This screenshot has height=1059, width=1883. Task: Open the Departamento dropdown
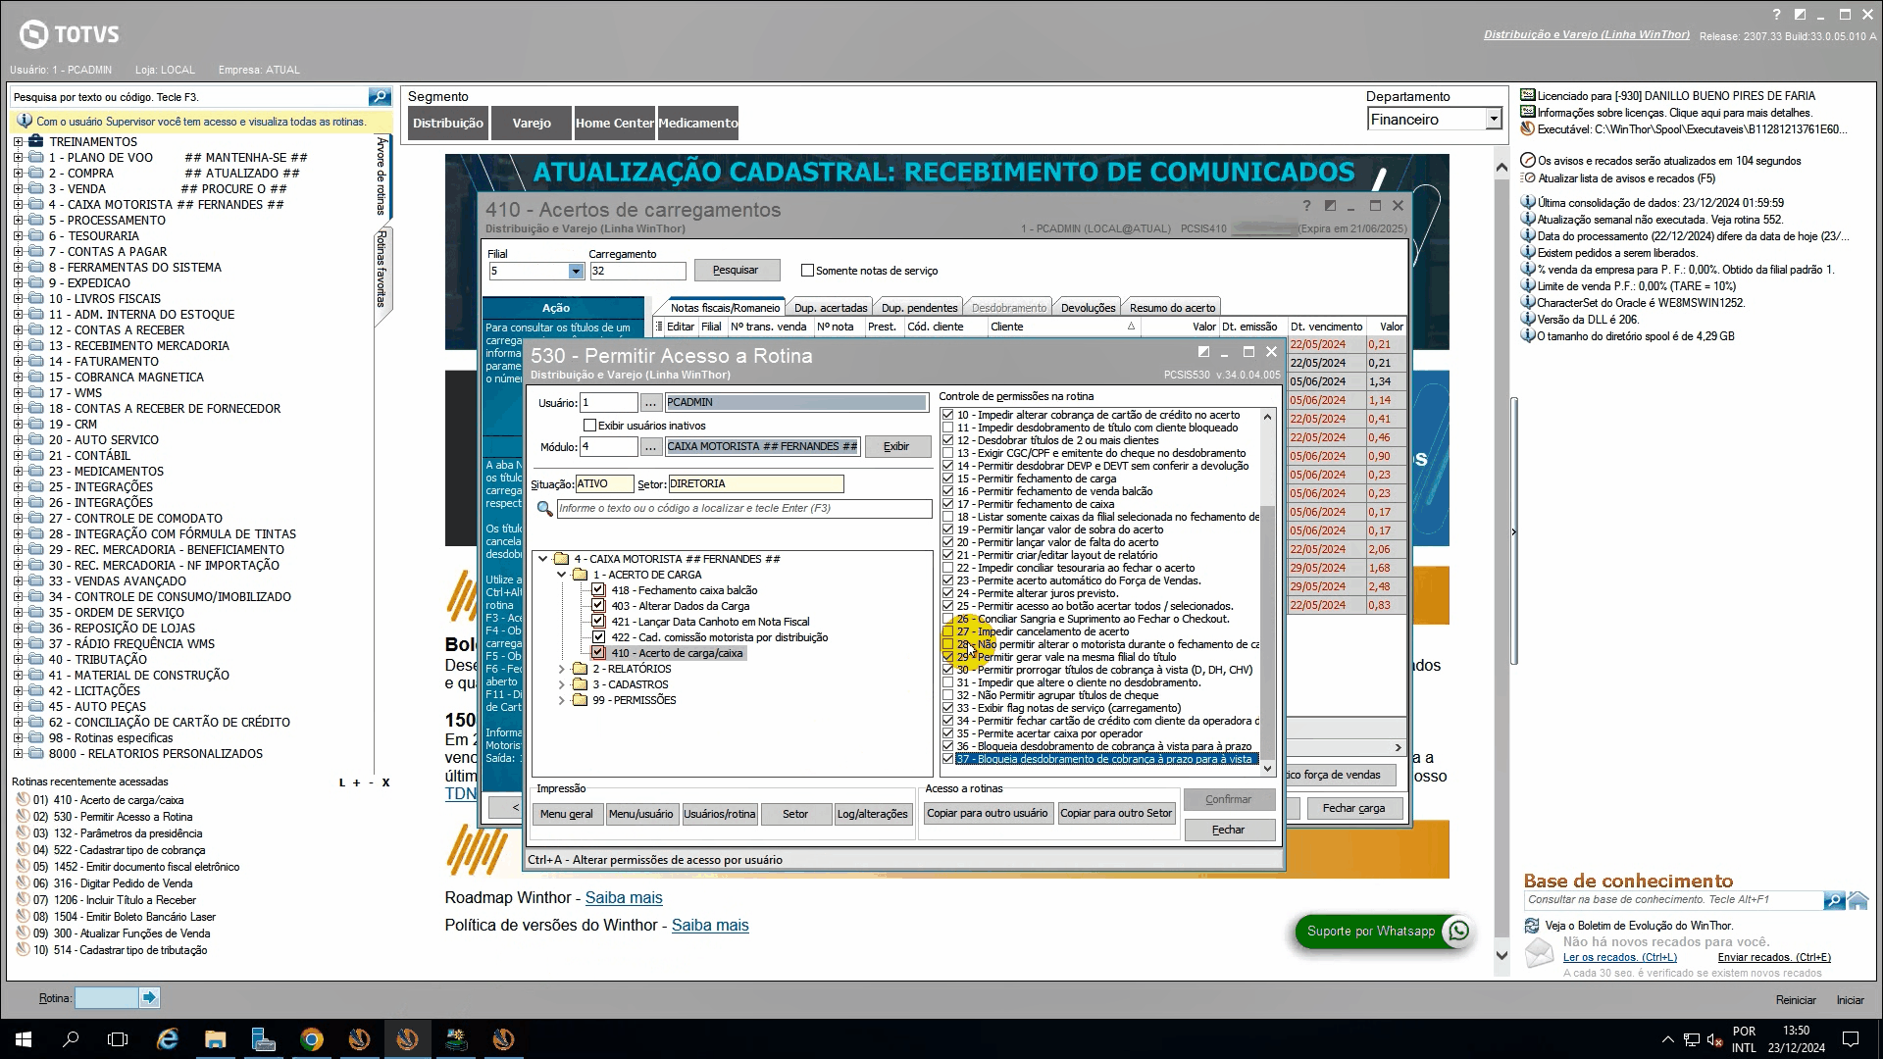(1493, 119)
